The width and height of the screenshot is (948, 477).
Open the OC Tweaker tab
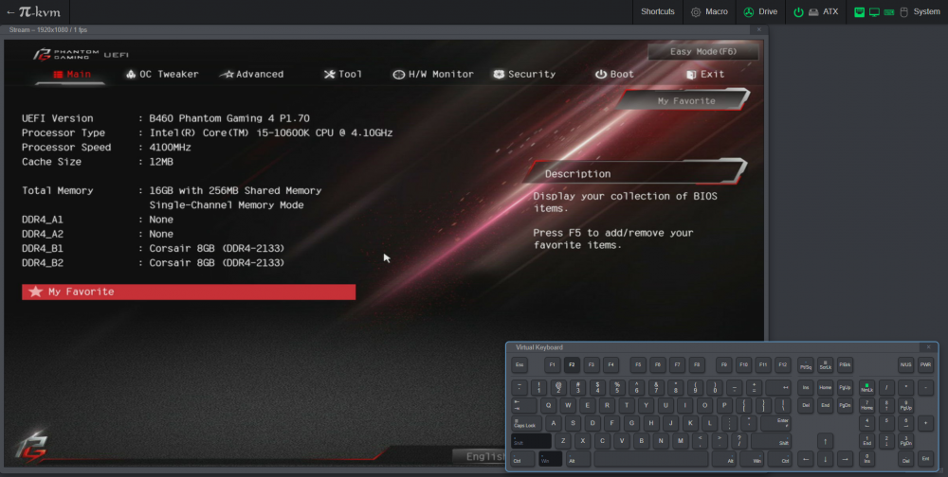tap(162, 74)
